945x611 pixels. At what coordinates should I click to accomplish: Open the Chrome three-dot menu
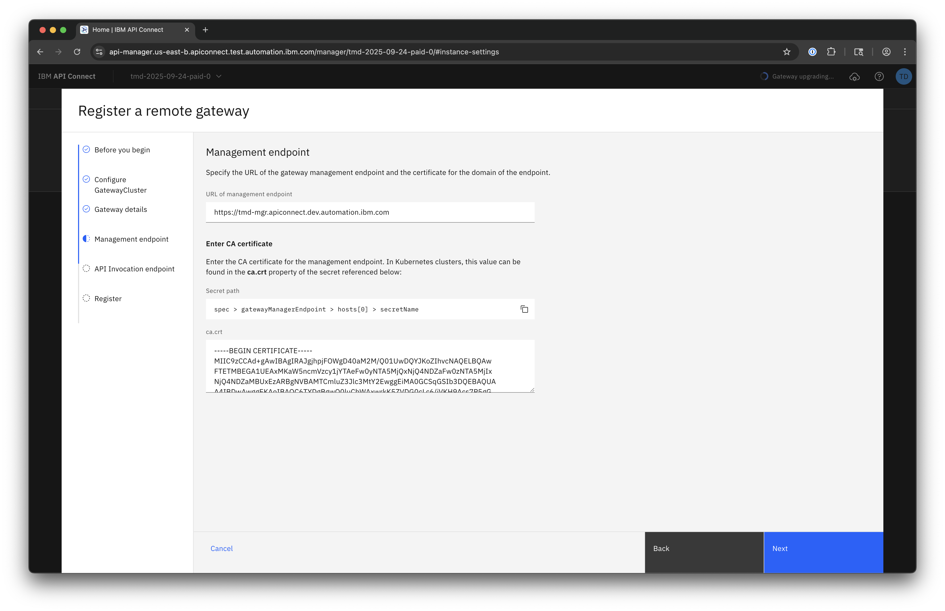coord(905,52)
